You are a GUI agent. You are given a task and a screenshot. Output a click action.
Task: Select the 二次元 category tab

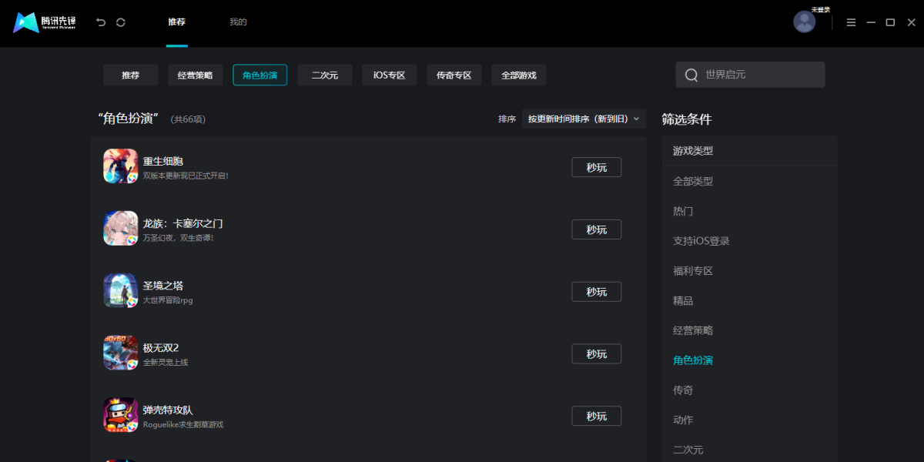tap(324, 75)
